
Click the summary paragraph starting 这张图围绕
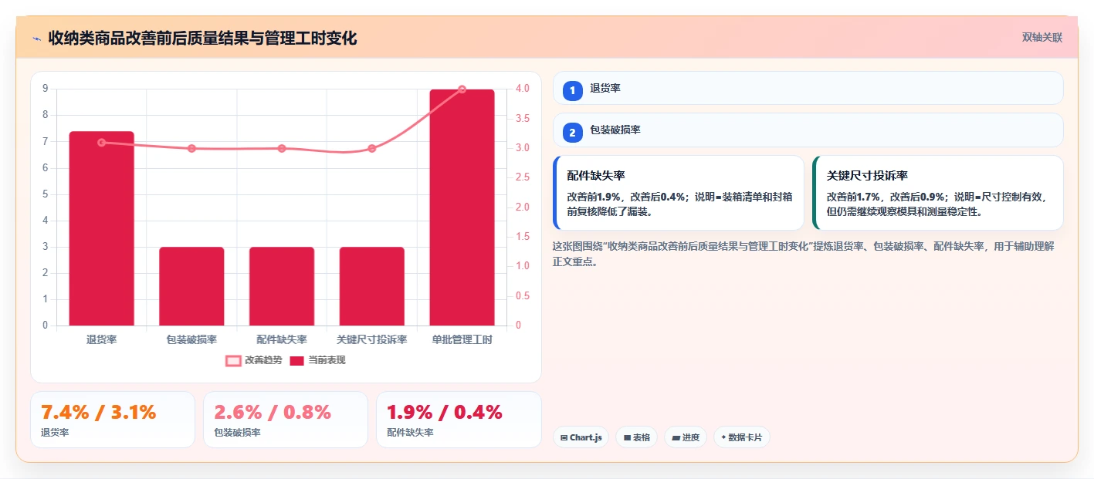(x=804, y=254)
